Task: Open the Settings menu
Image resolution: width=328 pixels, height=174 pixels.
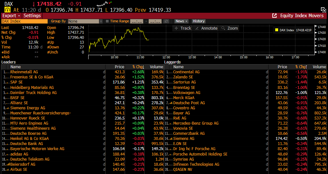Action: pos(32,16)
